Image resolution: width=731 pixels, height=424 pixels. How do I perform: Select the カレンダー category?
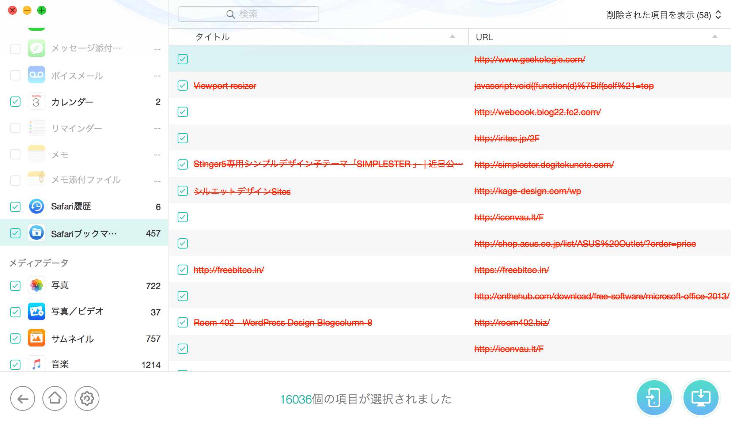click(x=84, y=102)
